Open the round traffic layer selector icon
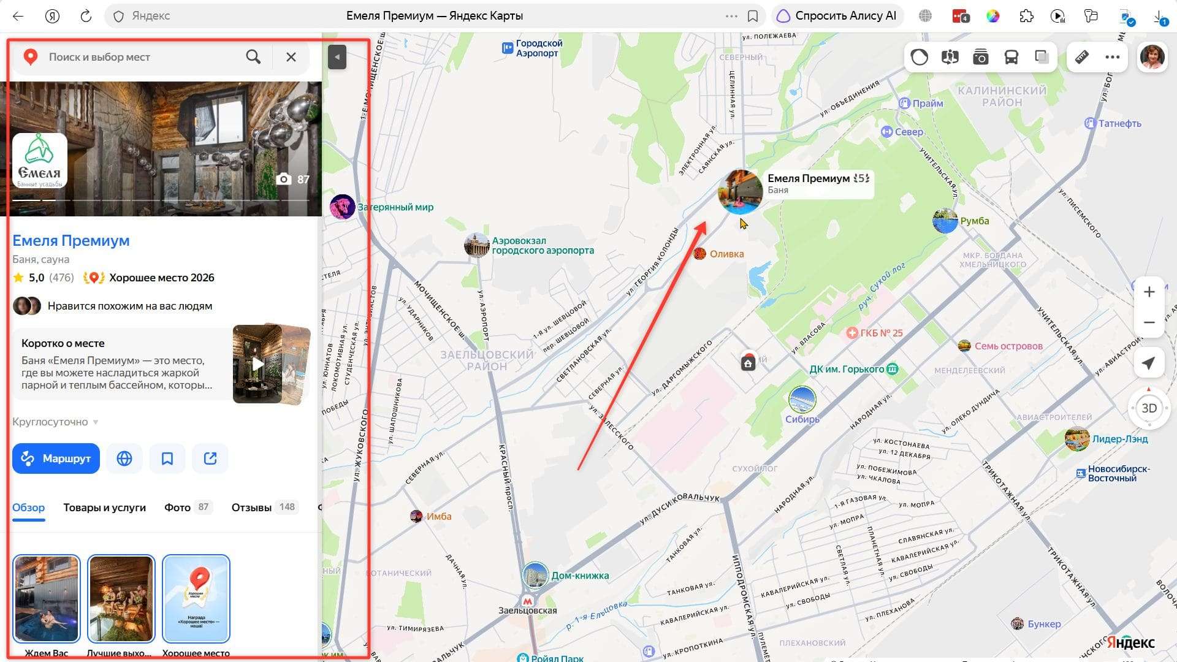Image resolution: width=1177 pixels, height=662 pixels. (x=919, y=58)
